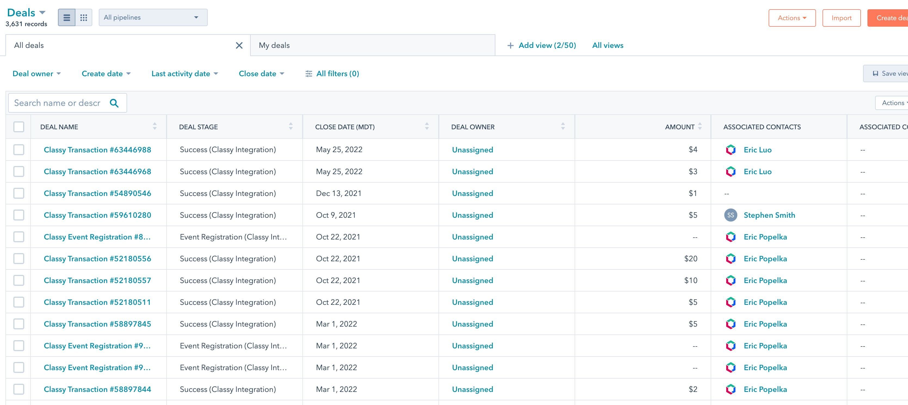Screen dimensions: 908x405
Task: Expand Close date filter dropdown
Action: pyautogui.click(x=261, y=74)
